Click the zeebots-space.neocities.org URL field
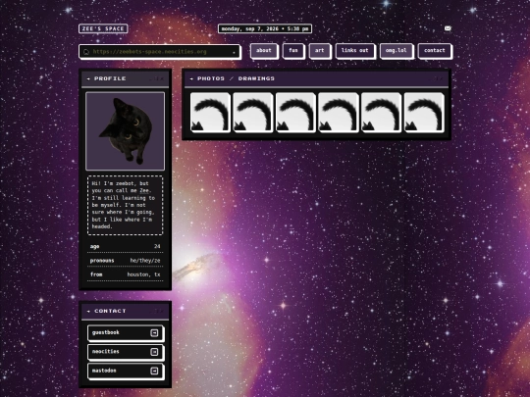Viewport: 530px width, 397px height. pyautogui.click(x=160, y=52)
